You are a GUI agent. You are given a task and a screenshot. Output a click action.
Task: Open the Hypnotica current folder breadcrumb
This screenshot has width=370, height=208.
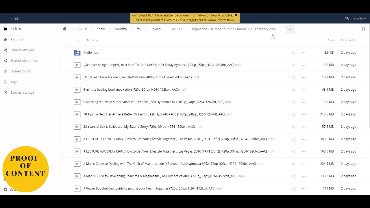tap(234, 29)
